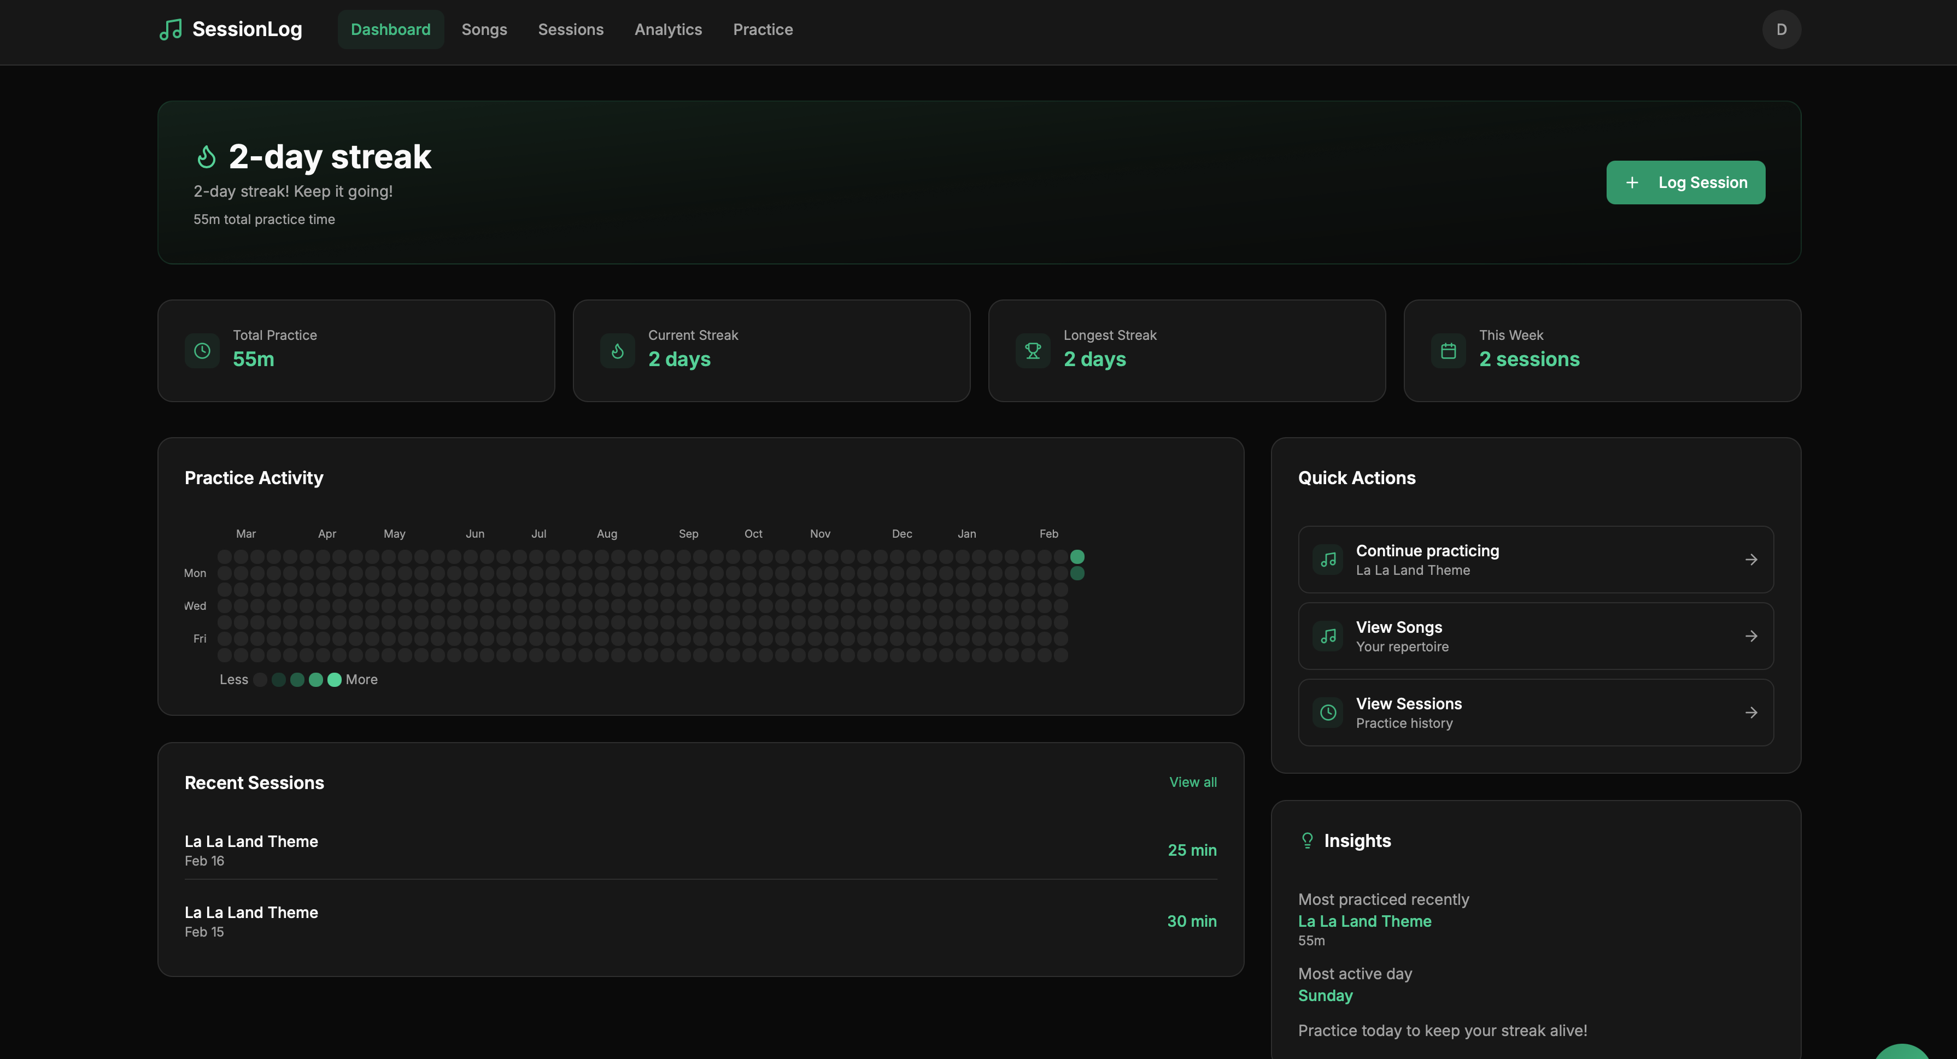The image size is (1957, 1059).
Task: Click the SessionLog music note logo
Action: [171, 30]
